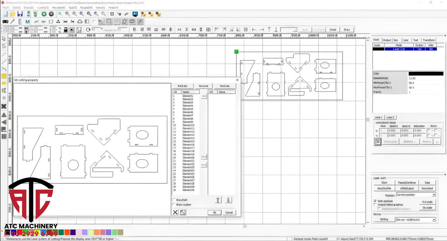Expand the Device port dropdown
The image size is (447, 241).
(415, 220)
